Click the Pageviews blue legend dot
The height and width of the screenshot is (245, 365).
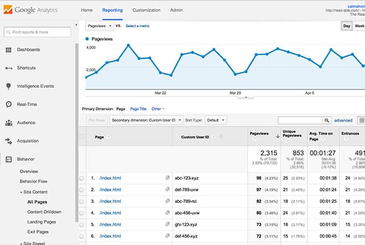pos(87,39)
